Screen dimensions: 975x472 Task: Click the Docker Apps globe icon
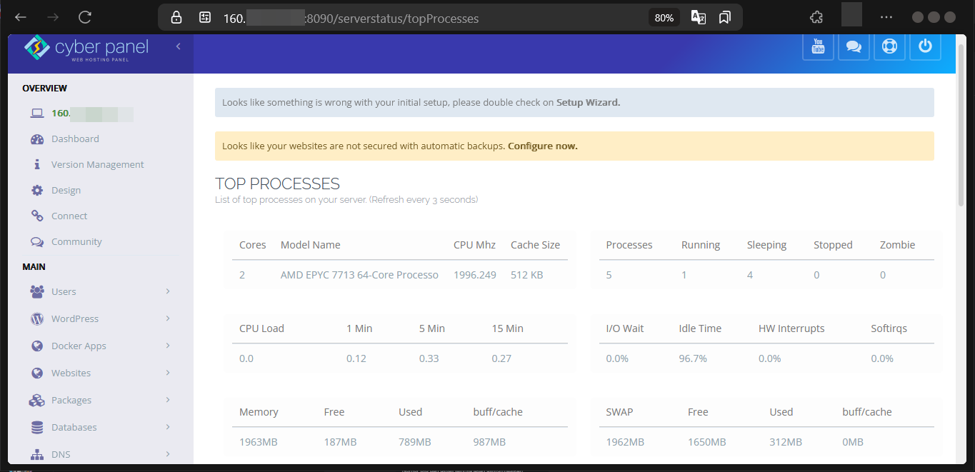tap(37, 346)
